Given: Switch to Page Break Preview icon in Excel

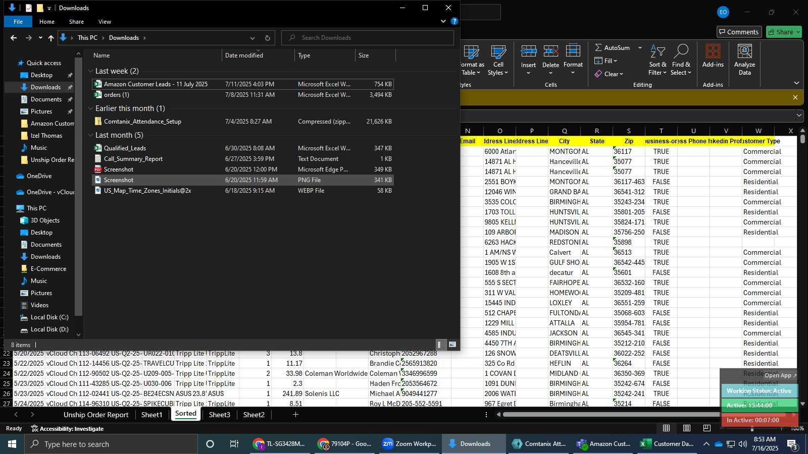Looking at the screenshot, I should coord(706,428).
